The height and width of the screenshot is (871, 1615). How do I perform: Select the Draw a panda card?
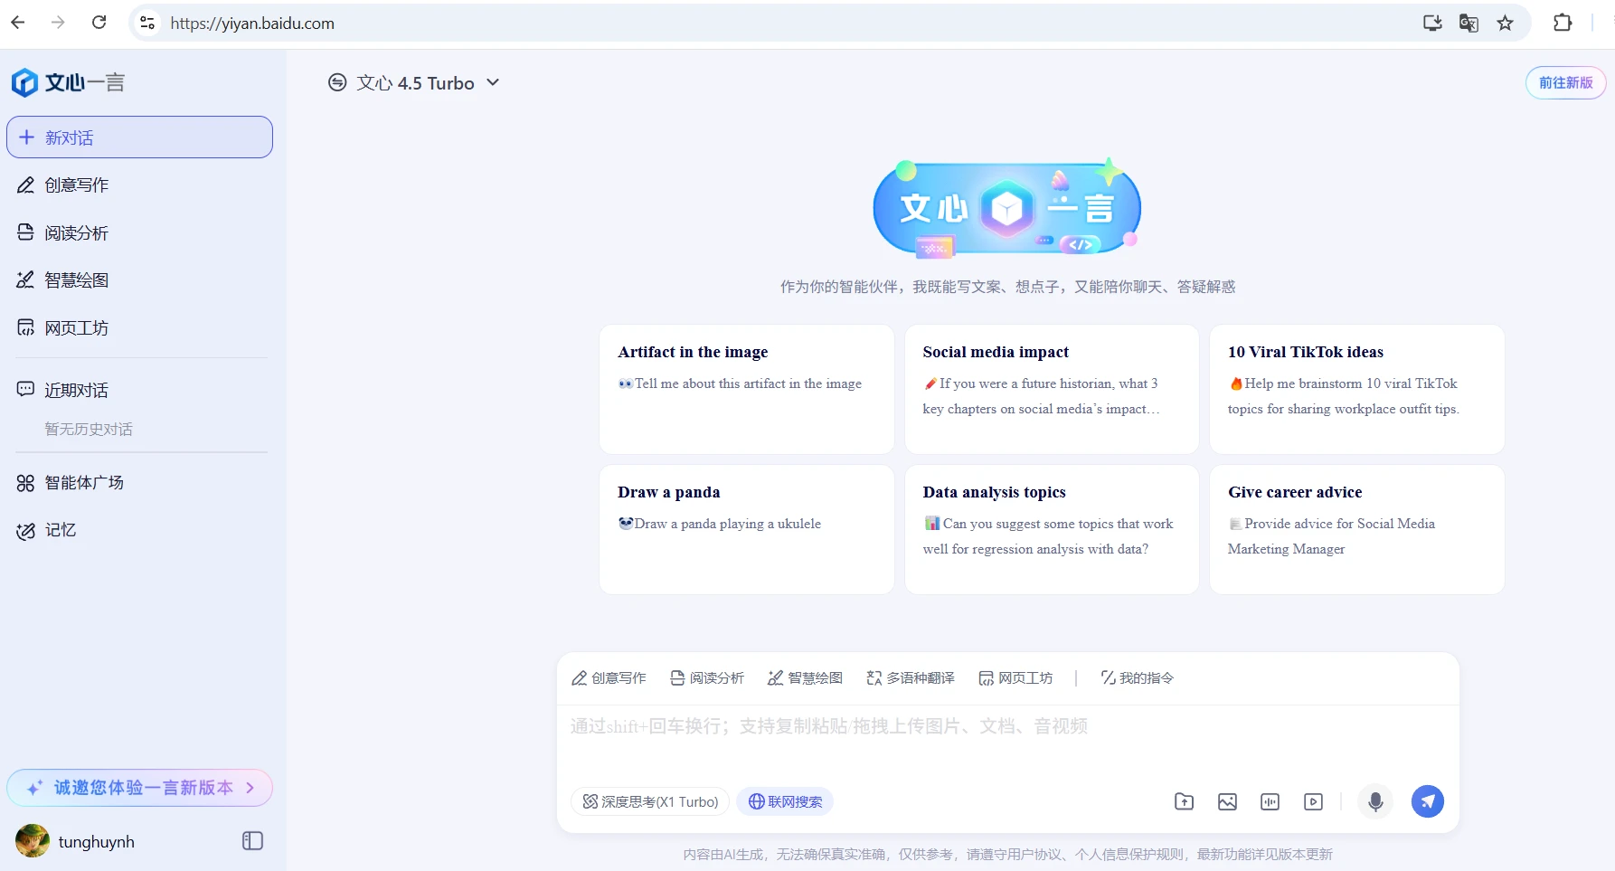tap(747, 529)
